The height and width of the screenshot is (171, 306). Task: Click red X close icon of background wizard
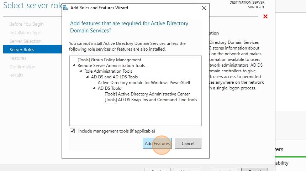[265, 16]
